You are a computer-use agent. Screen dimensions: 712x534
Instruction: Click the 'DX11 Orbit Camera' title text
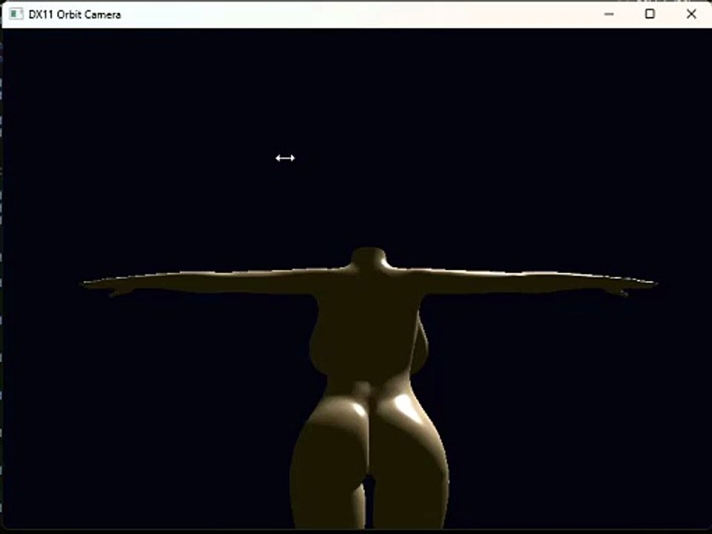pos(74,15)
